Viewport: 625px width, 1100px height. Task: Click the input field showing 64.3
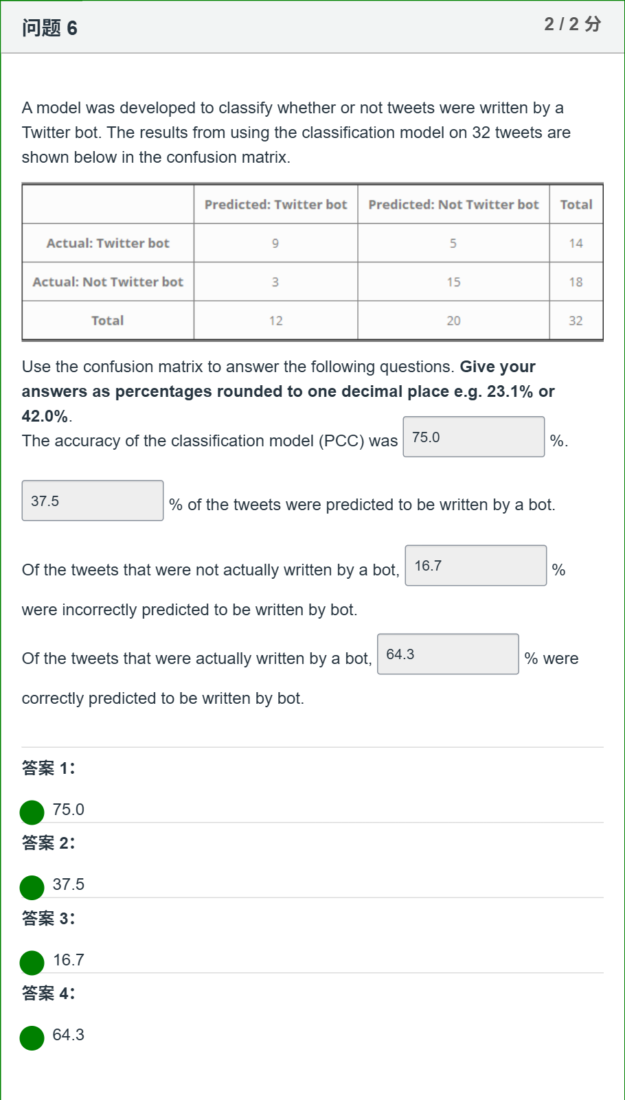click(x=448, y=654)
